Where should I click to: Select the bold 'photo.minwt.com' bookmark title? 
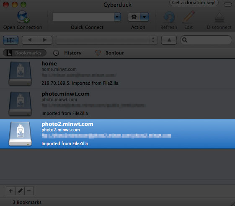point(65,94)
